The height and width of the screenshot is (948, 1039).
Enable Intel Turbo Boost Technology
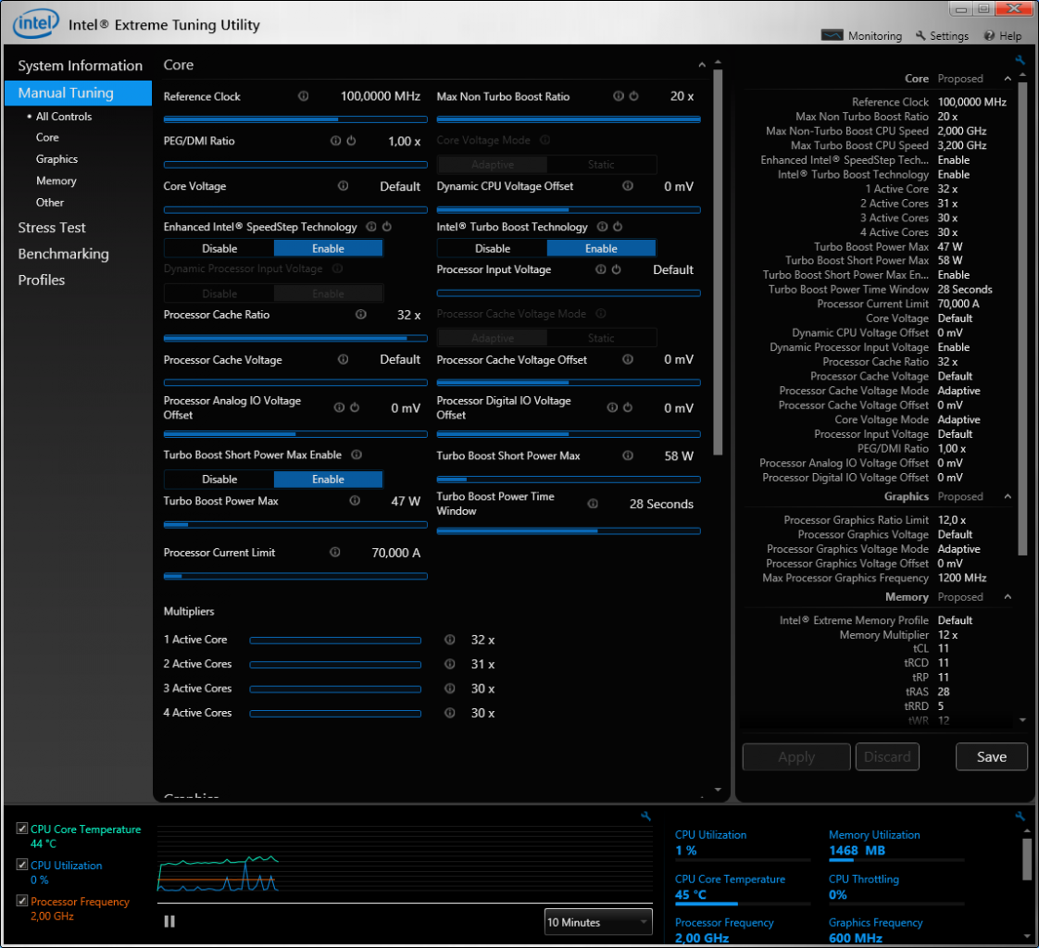click(x=601, y=248)
